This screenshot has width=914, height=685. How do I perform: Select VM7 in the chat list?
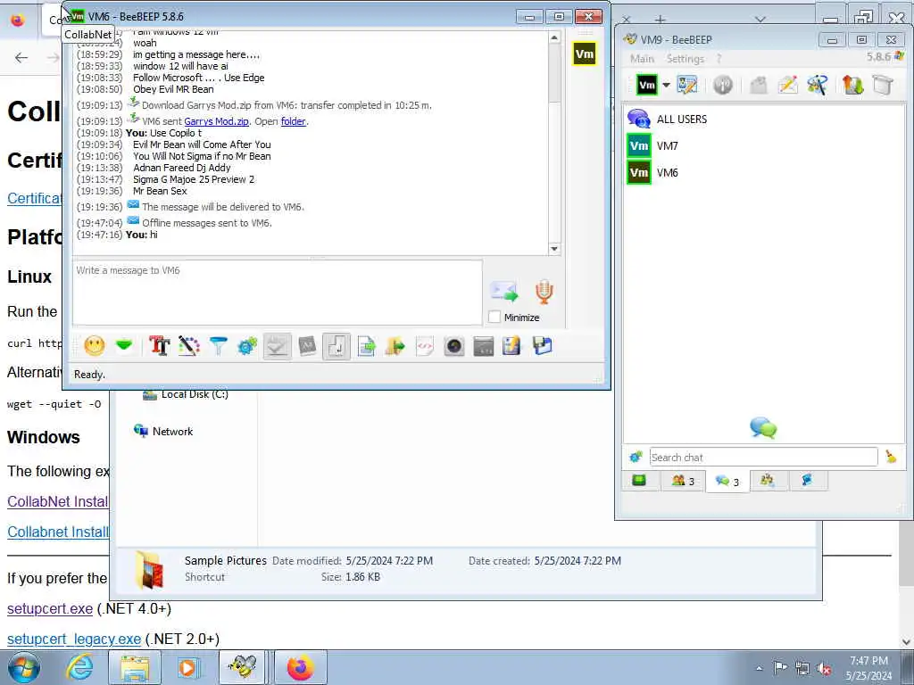pyautogui.click(x=765, y=145)
